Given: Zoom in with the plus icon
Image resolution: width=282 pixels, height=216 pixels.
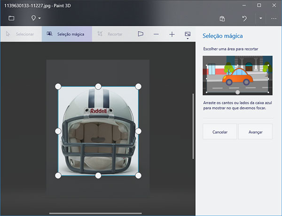Looking at the screenshot, I should click(x=172, y=34).
